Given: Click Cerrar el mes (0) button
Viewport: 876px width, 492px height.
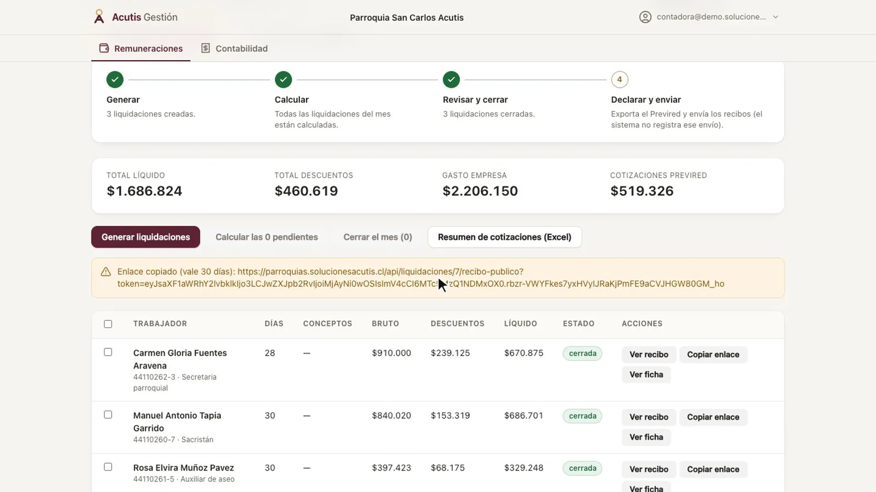Looking at the screenshot, I should coord(378,237).
